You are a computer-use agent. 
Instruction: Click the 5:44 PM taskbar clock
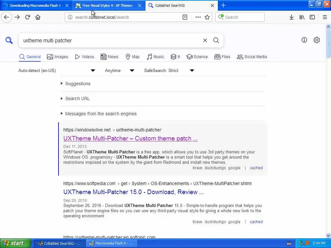click(x=319, y=243)
